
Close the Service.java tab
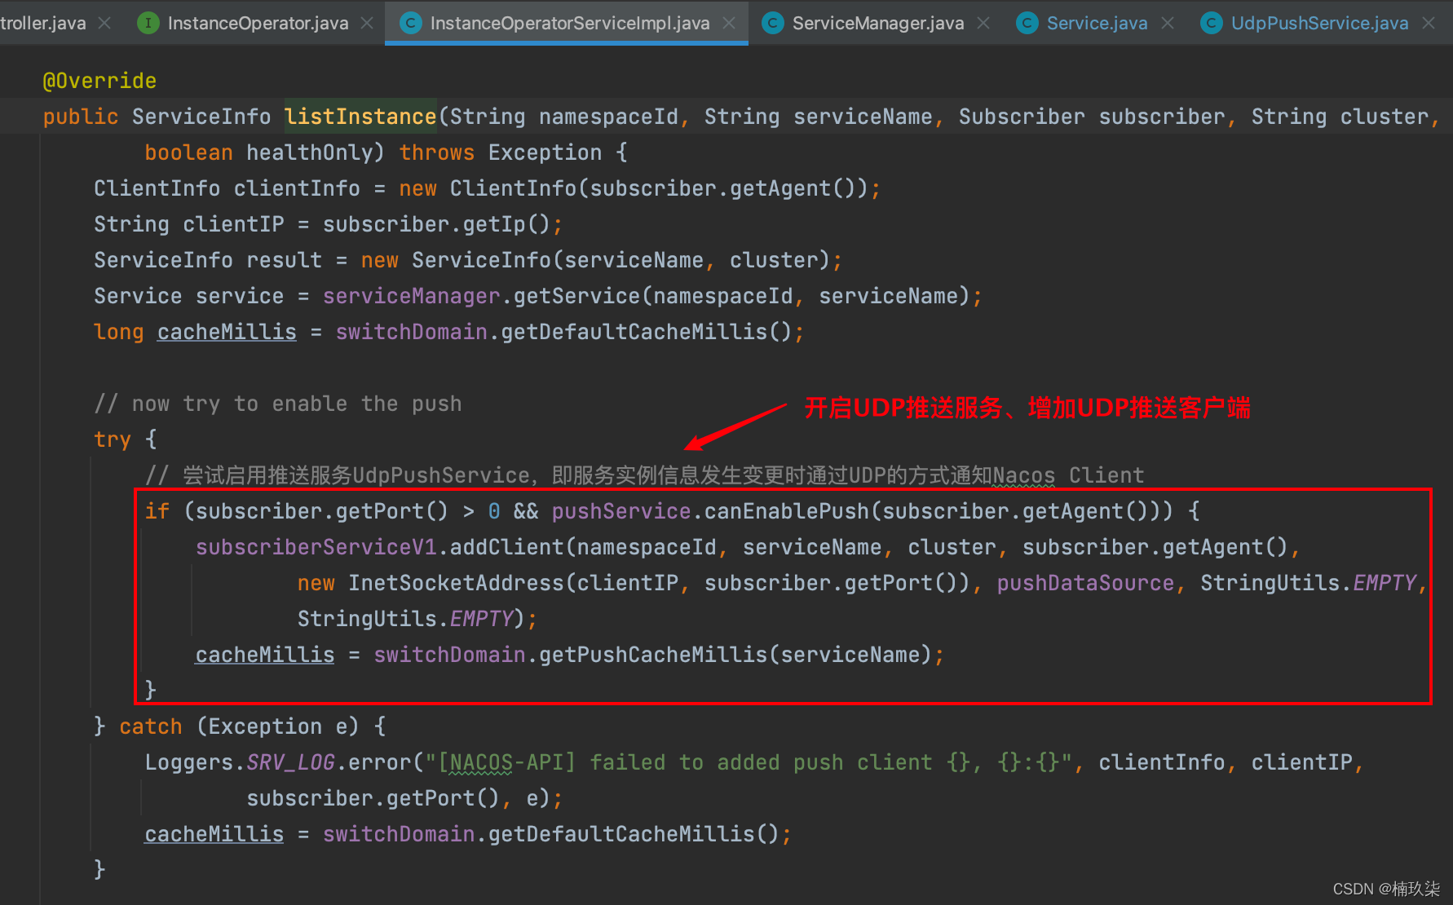point(1168,23)
